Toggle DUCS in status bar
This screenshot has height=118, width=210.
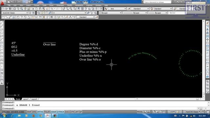67,112
